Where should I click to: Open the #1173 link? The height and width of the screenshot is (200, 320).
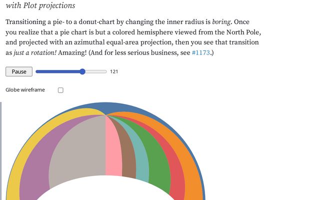[x=202, y=52]
